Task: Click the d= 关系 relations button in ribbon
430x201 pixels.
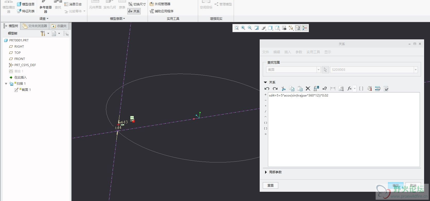Action: (x=134, y=11)
